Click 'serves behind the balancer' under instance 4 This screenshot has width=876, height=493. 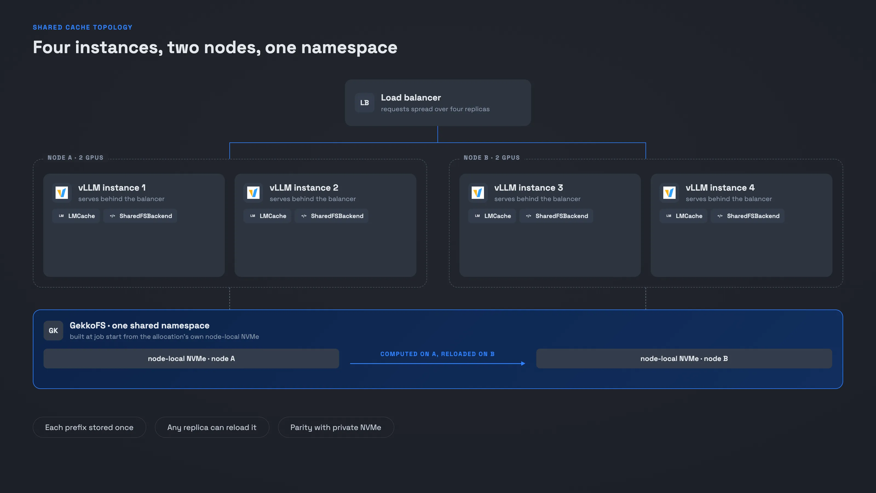point(729,199)
